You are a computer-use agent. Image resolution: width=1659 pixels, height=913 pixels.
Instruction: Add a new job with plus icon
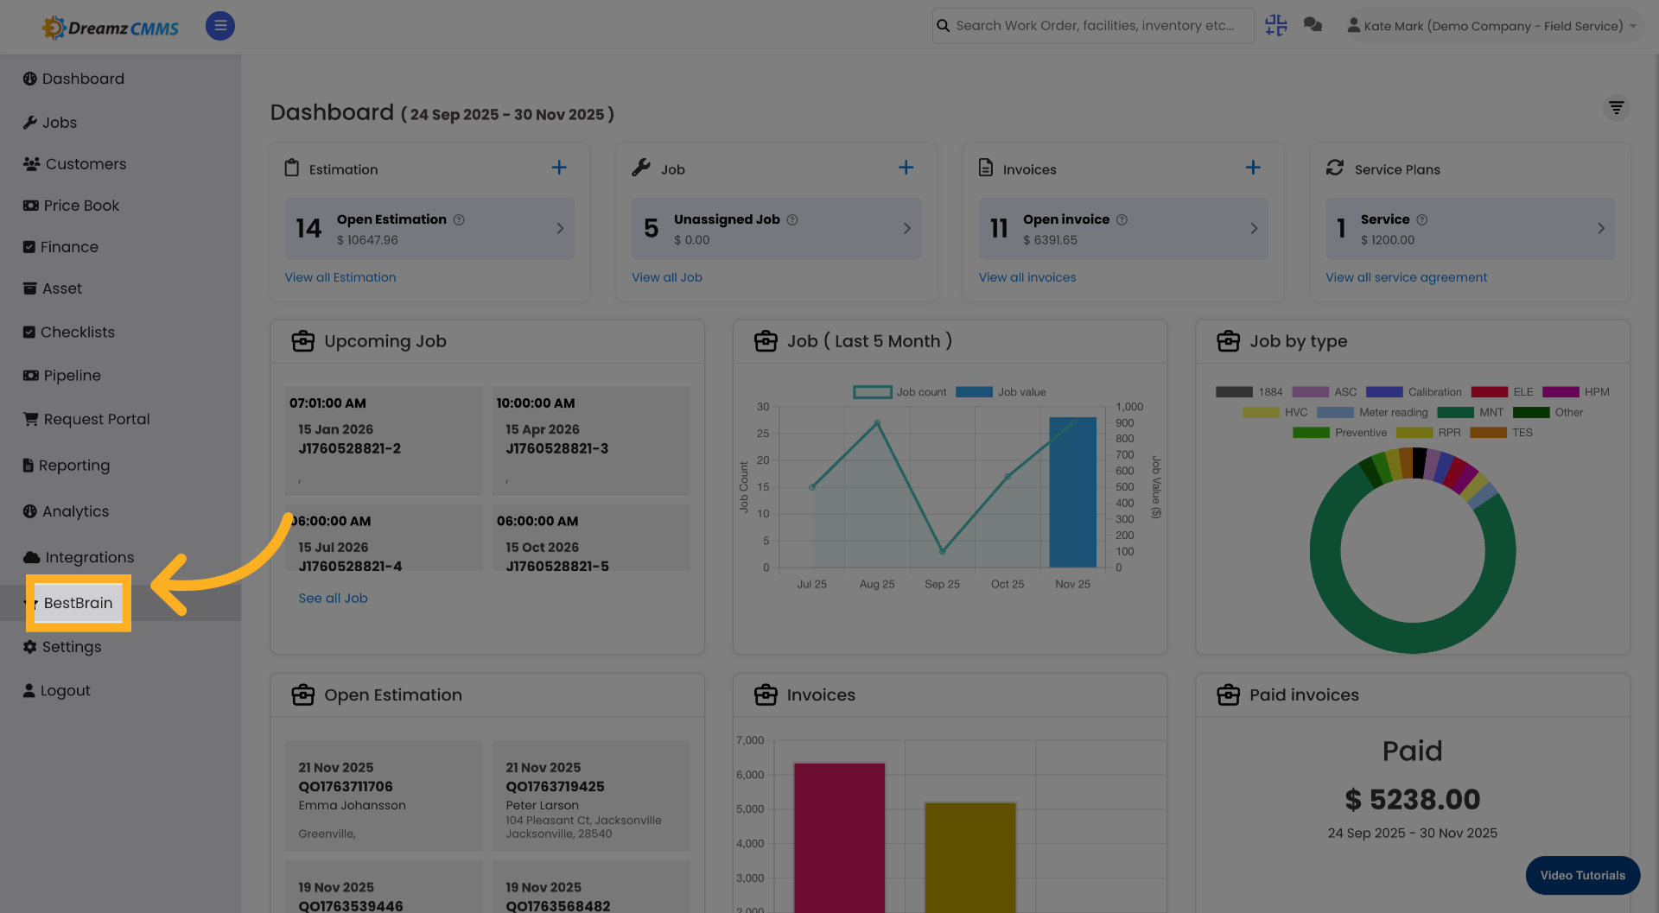[x=906, y=168]
